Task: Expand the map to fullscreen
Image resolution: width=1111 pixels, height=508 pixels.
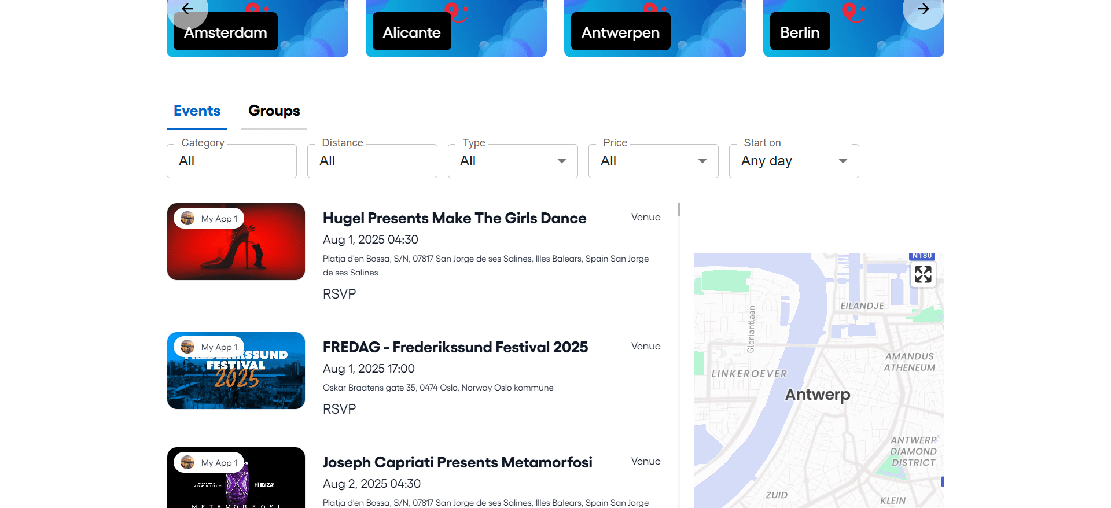Action: coord(923,274)
